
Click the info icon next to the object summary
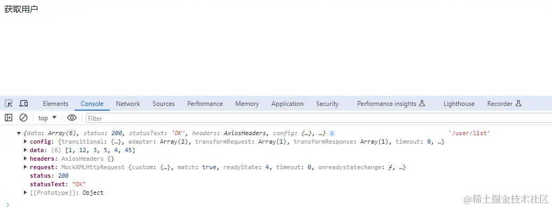[x=331, y=134]
